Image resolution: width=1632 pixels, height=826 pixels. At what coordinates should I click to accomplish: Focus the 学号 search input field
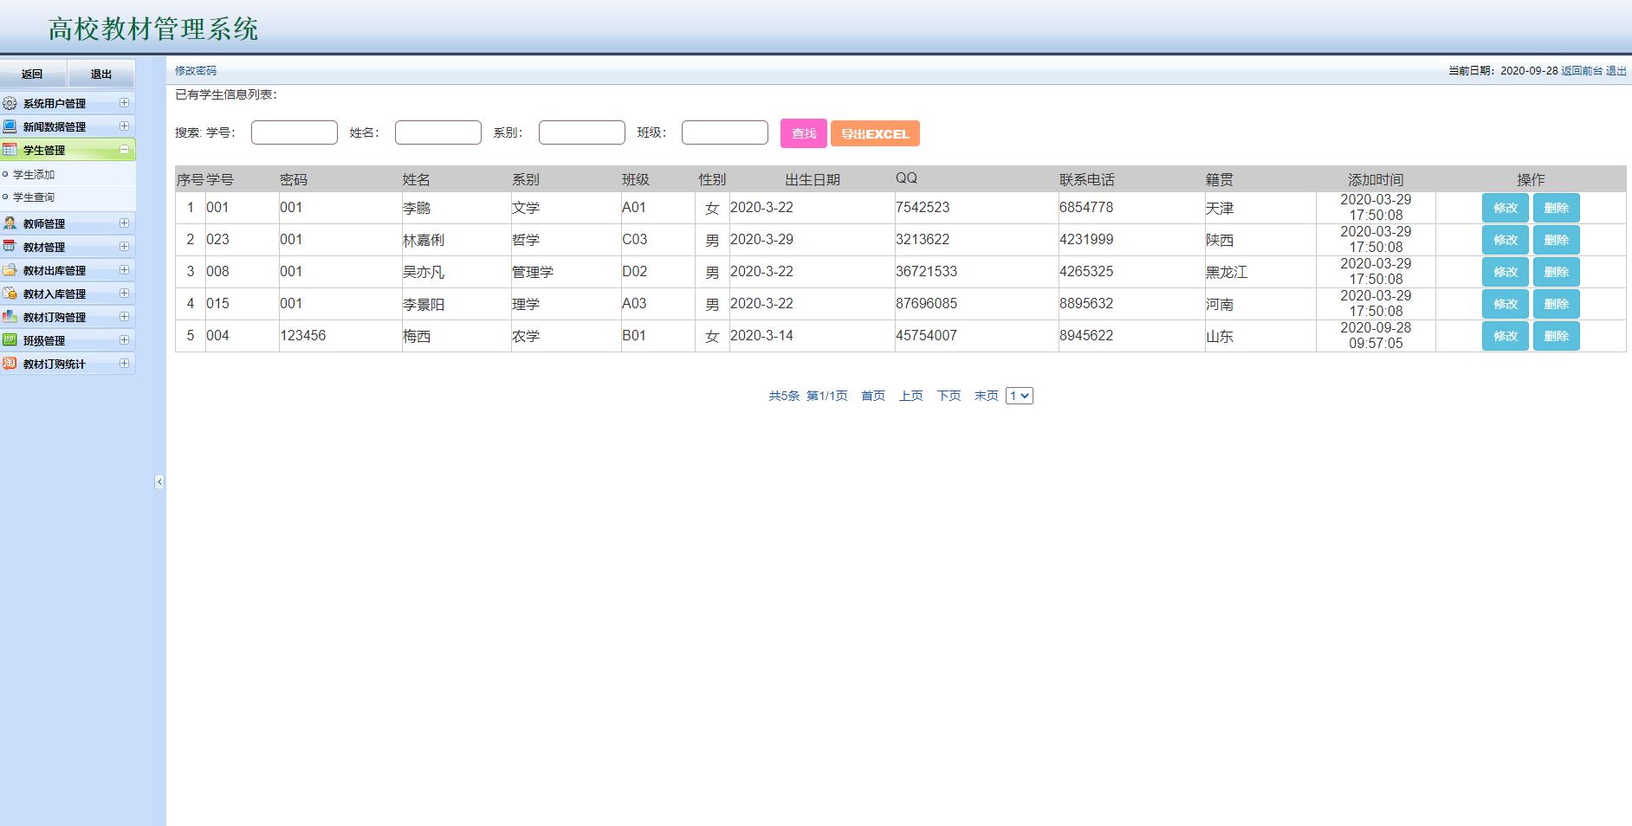click(x=295, y=132)
